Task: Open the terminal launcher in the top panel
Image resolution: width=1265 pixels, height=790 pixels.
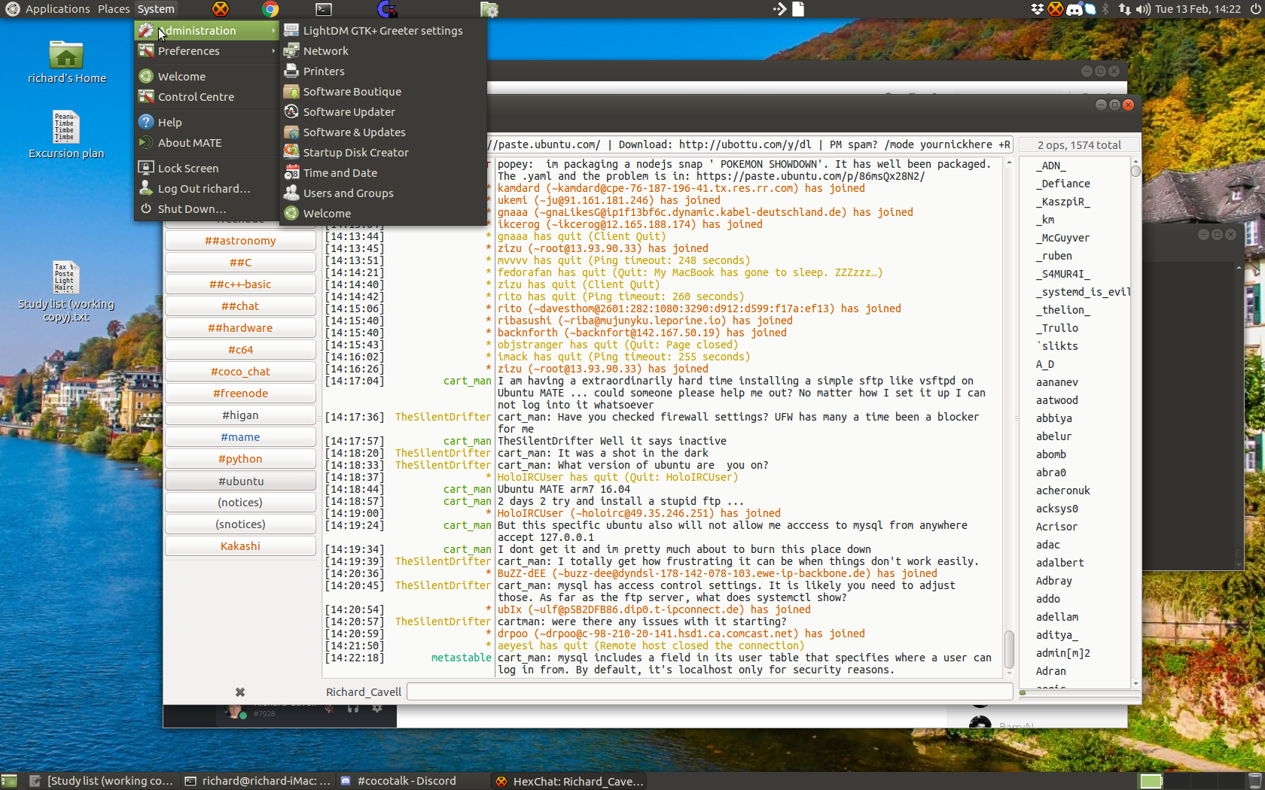Action: click(x=323, y=9)
